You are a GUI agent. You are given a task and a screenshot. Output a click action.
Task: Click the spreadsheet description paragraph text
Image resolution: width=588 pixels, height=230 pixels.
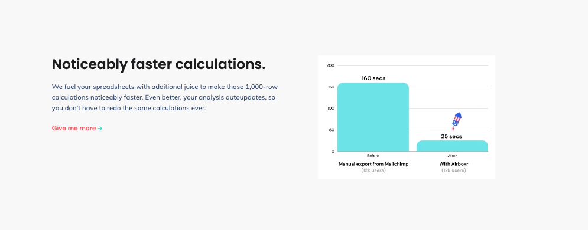[165, 98]
